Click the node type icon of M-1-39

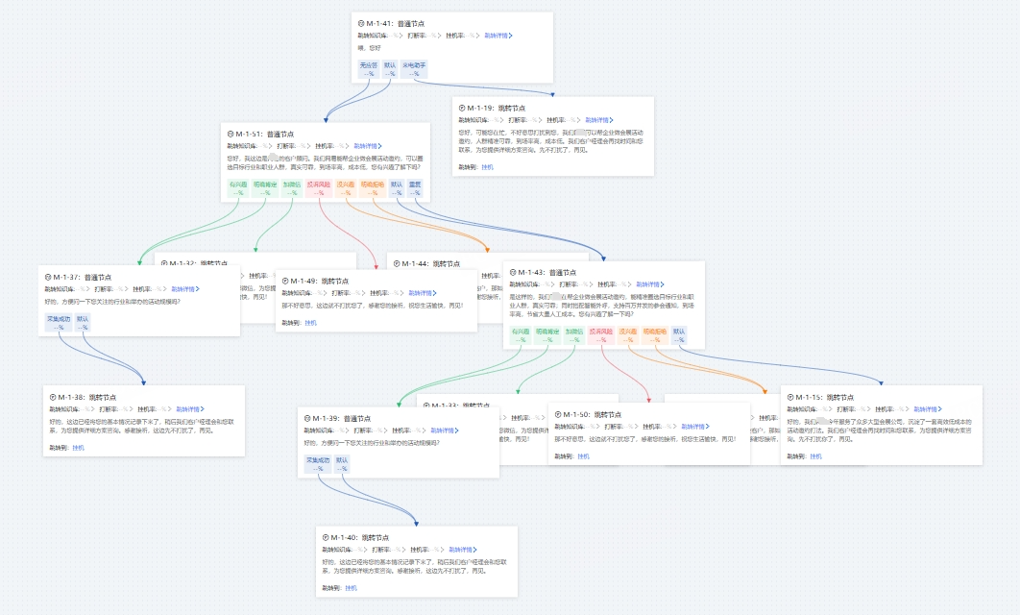(307, 418)
